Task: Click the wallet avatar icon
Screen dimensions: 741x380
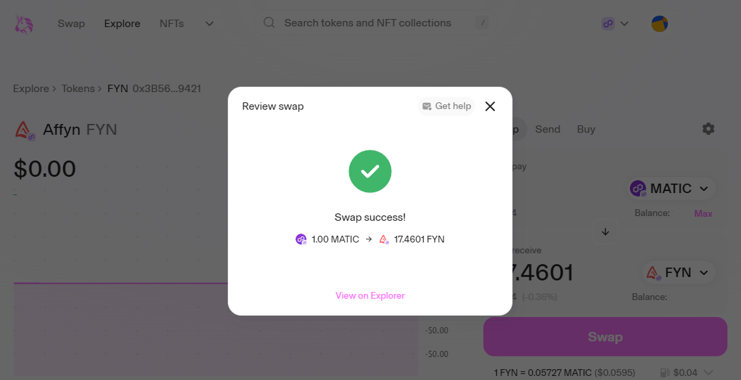Action: (x=660, y=24)
